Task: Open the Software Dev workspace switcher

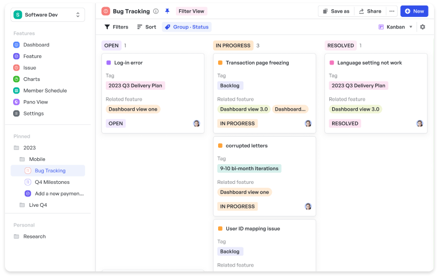Action: [49, 15]
